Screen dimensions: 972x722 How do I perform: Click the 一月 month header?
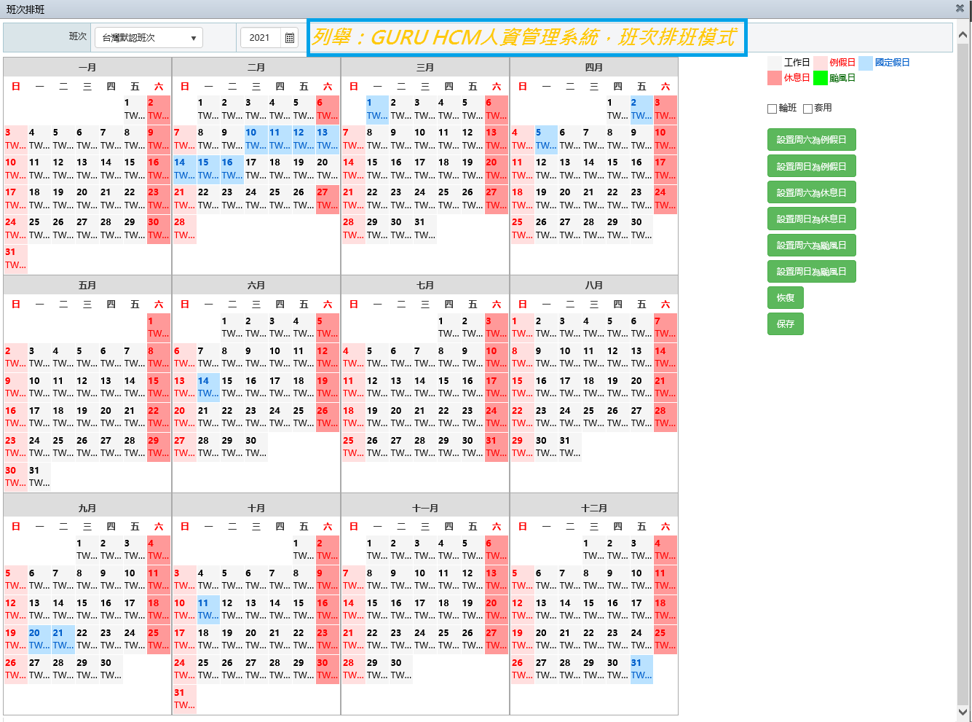pyautogui.click(x=87, y=67)
